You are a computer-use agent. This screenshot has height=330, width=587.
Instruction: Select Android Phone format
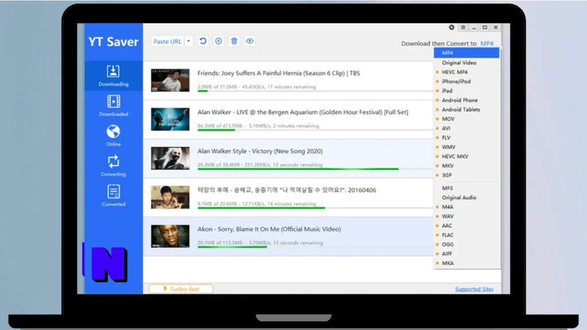[467, 100]
